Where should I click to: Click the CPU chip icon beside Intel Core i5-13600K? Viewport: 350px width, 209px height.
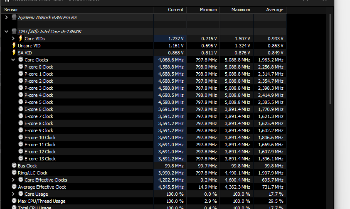point(14,32)
